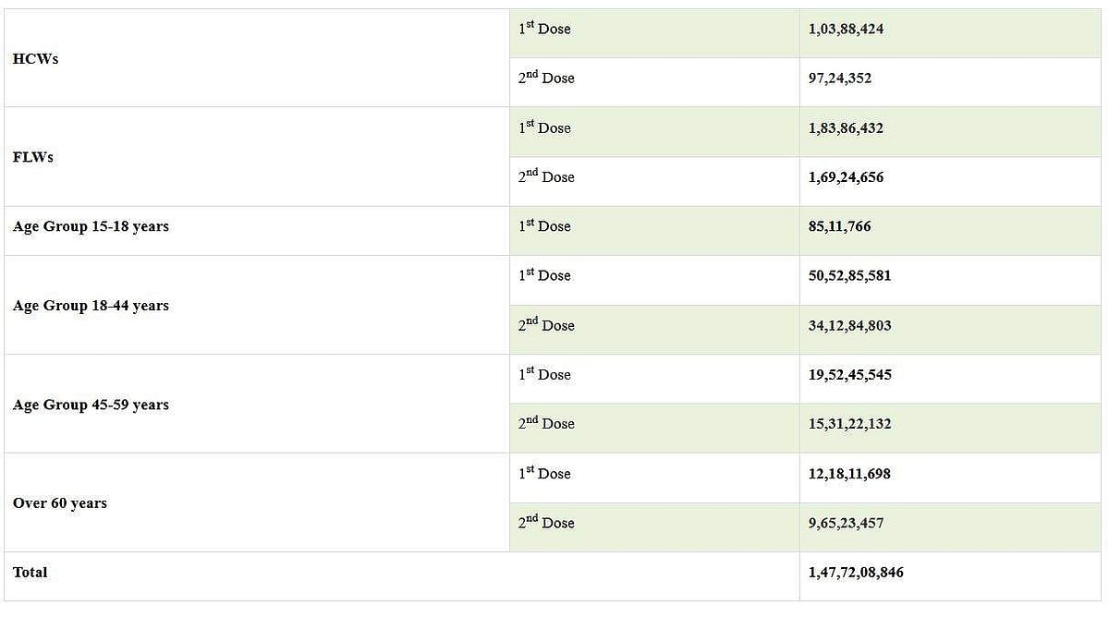Select the 15,31,22,132 value cell
Image resolution: width=1109 pixels, height=617 pixels.
[x=849, y=424]
